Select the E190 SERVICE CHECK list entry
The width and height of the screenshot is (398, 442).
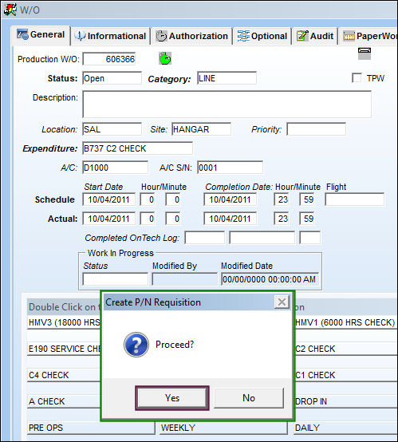click(64, 349)
